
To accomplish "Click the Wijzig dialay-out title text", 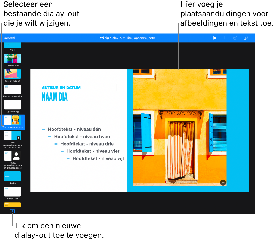I will 127,38.
